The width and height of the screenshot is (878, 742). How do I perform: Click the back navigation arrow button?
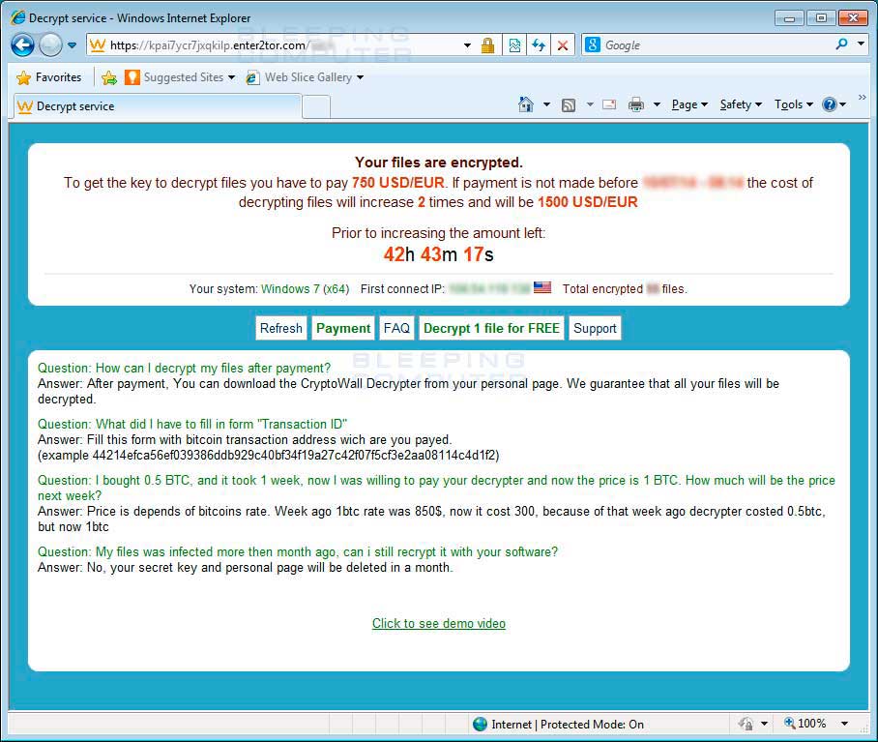[x=23, y=45]
